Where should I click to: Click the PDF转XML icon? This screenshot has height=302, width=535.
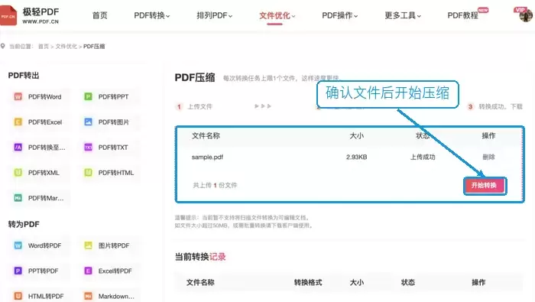(x=18, y=172)
